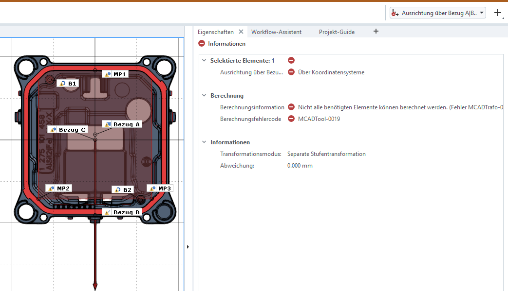The width and height of the screenshot is (508, 291).
Task: Open the Ausrichtung über Bezug dropdown
Action: [x=482, y=13]
